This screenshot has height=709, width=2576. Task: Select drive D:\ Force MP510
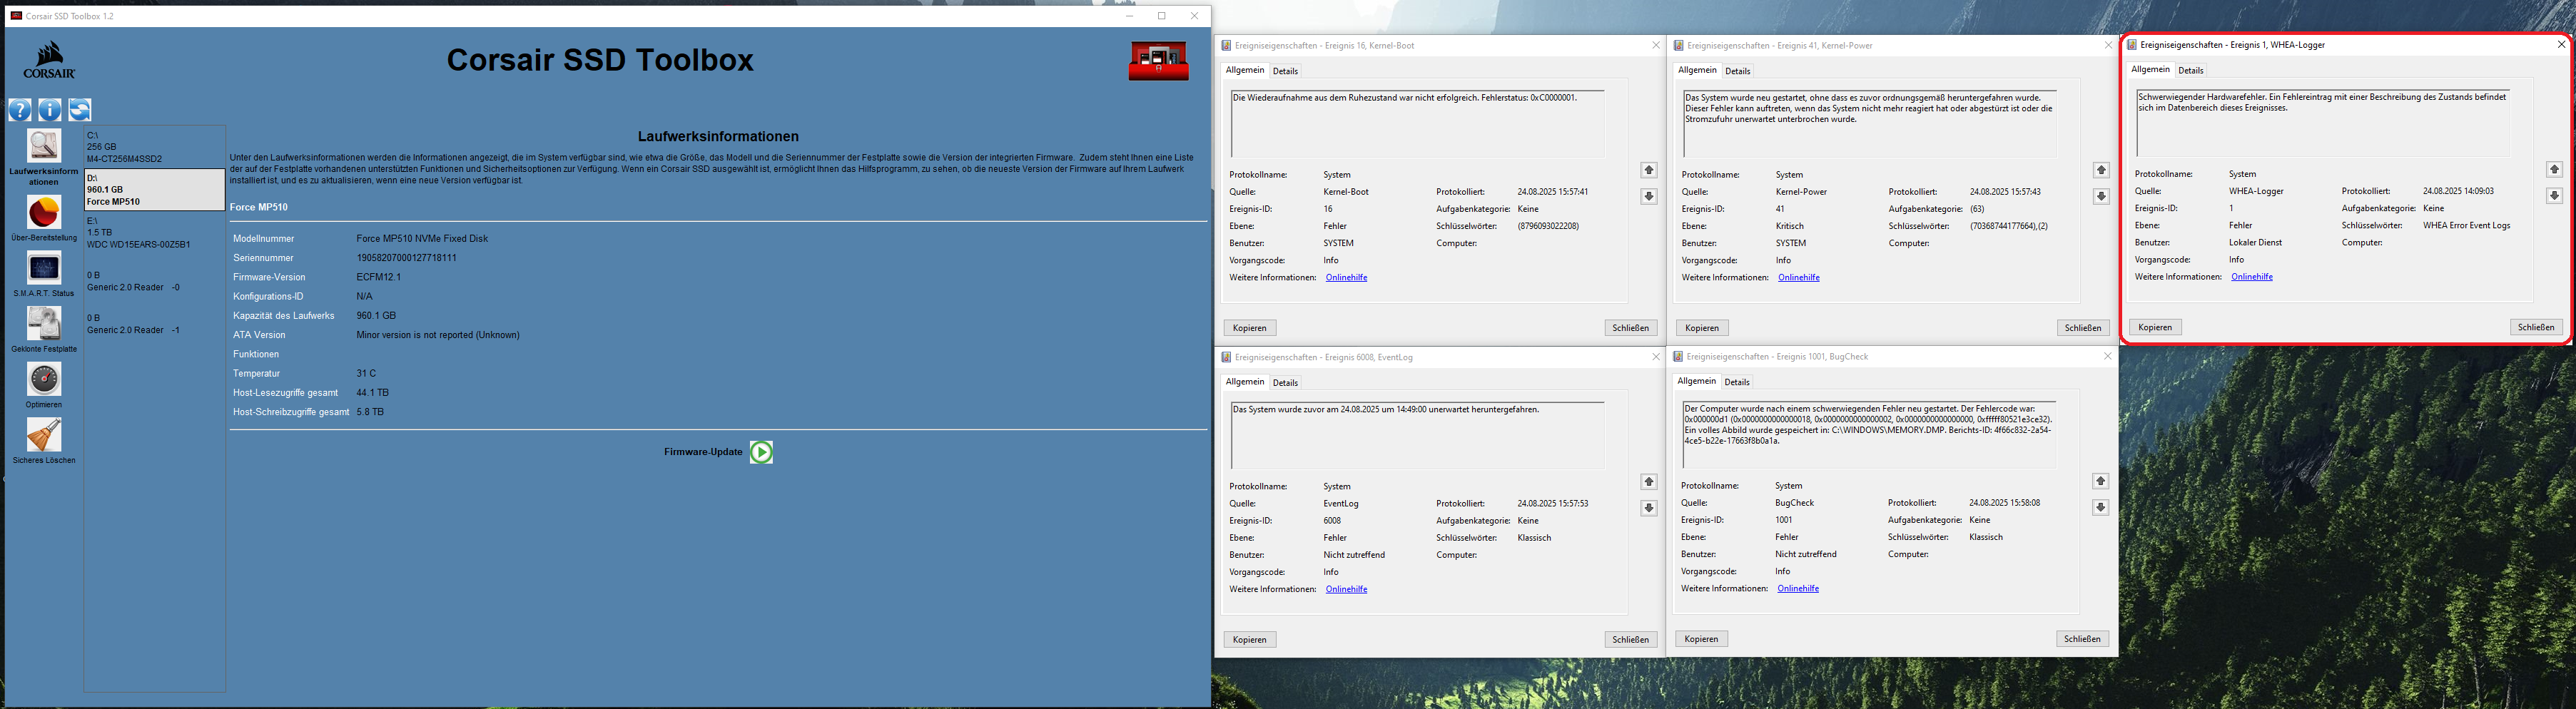pos(155,190)
